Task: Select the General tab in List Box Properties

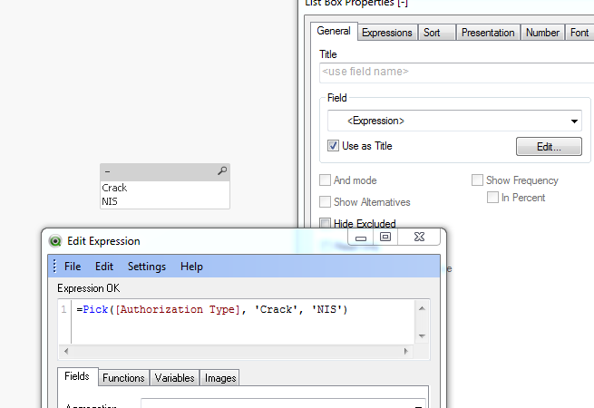Action: 334,31
